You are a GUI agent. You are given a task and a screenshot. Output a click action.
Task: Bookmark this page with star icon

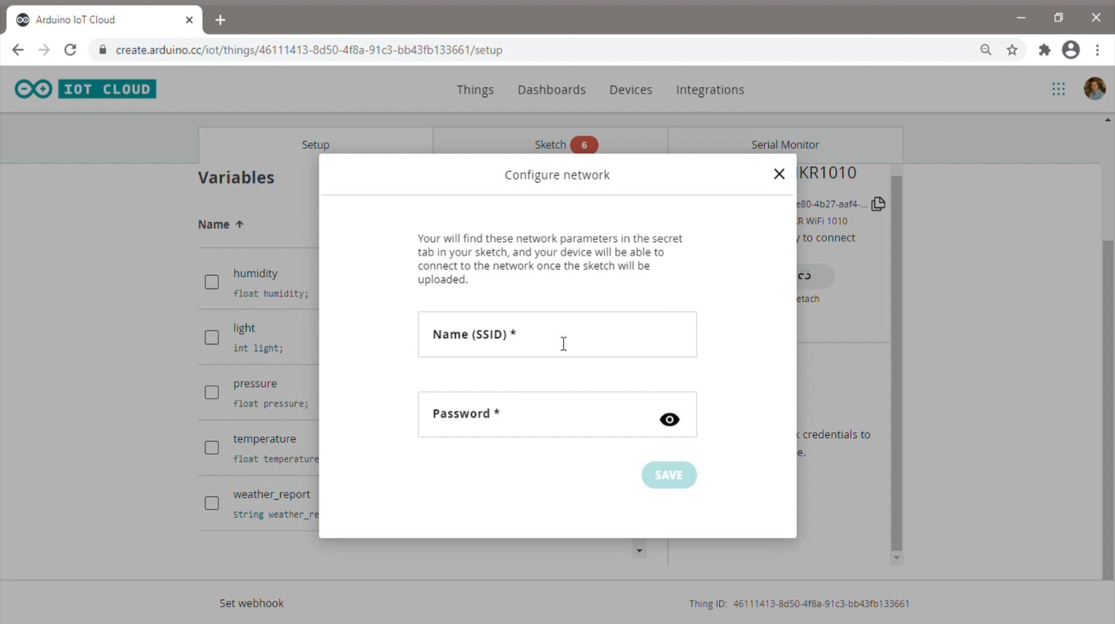1012,50
